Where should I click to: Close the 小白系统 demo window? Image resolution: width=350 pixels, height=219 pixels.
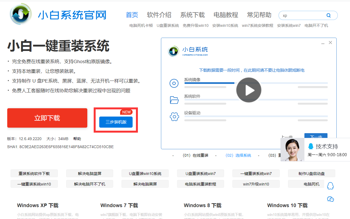point(330,43)
